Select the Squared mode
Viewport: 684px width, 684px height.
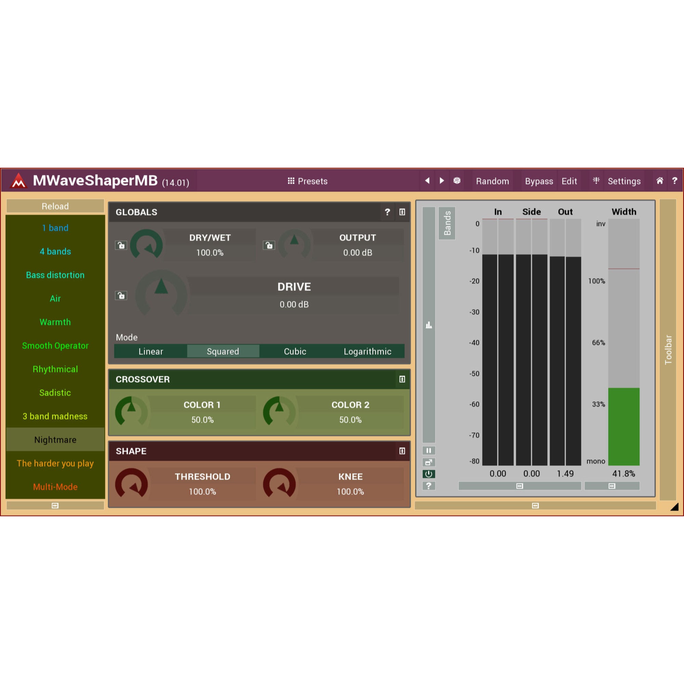pyautogui.click(x=223, y=351)
